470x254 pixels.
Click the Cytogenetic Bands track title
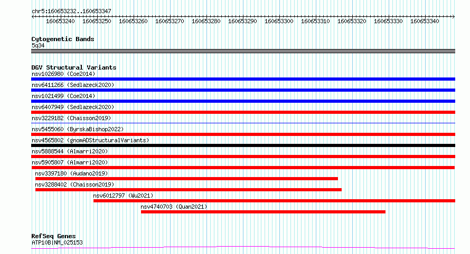[63, 39]
